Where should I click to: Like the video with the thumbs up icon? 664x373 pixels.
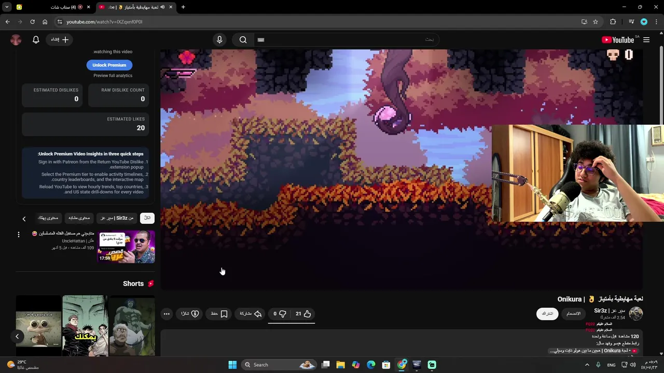point(303,313)
